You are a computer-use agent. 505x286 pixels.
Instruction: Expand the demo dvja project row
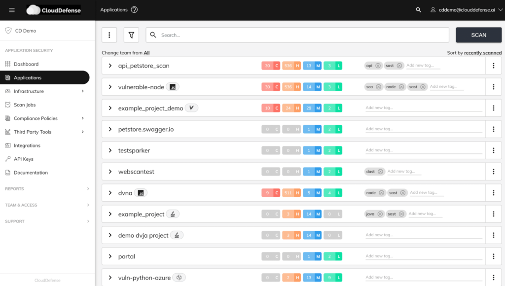point(110,235)
